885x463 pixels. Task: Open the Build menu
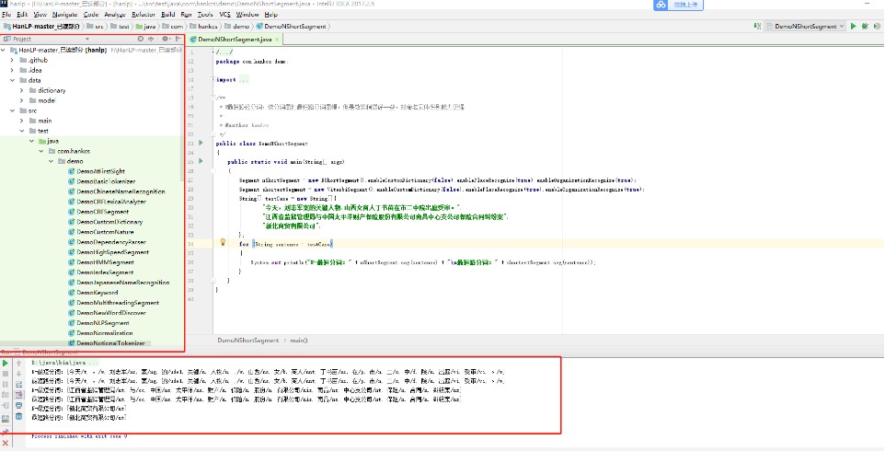click(x=167, y=14)
